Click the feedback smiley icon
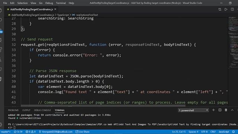This screenshot has width=238, height=134. pyautogui.click(x=234, y=132)
